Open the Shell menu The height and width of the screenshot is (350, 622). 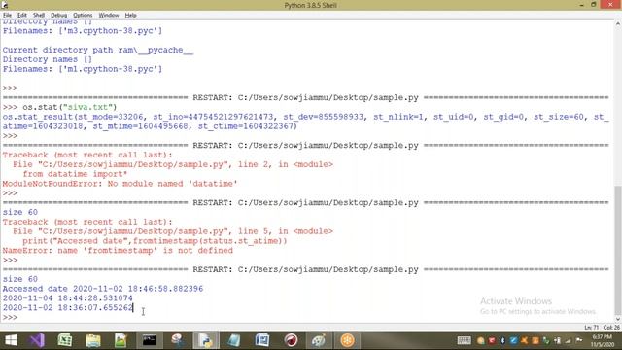tap(39, 16)
